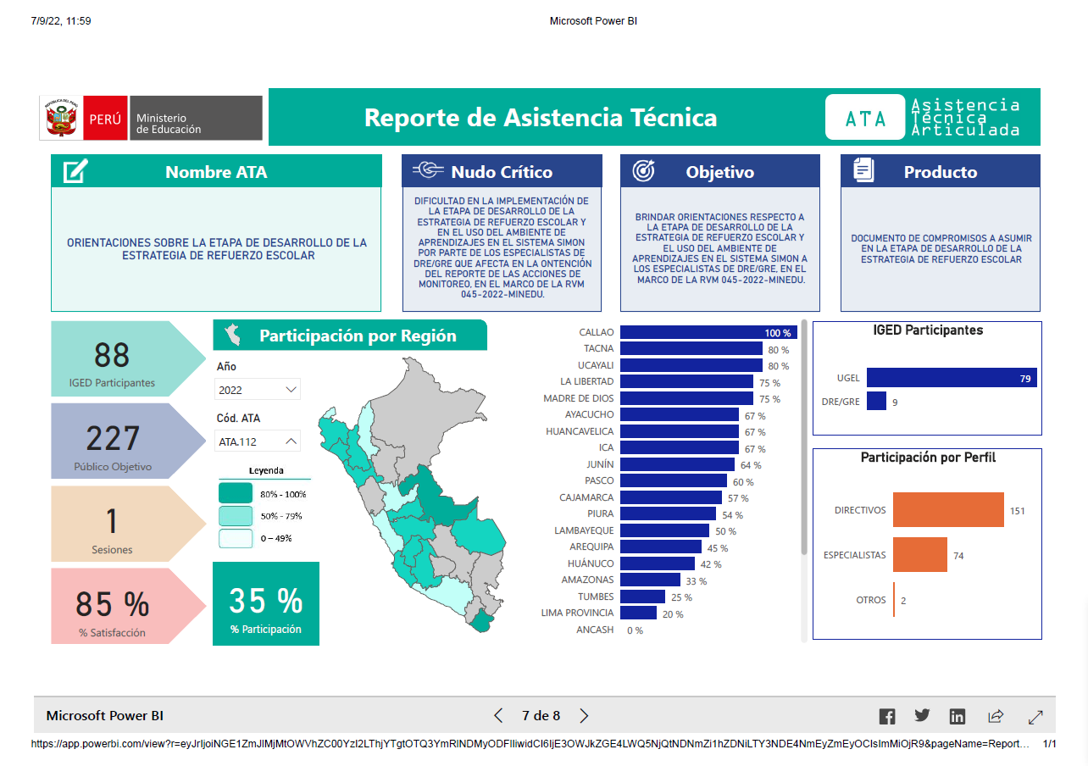Image resolution: width=1088 pixels, height=766 pixels.
Task: Open the Año 2022 dropdown
Action: pos(258,390)
